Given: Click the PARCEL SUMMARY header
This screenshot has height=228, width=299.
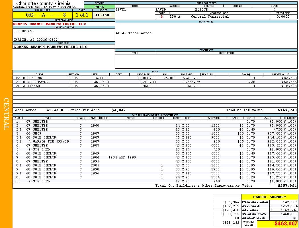Looking at the screenshot, I should [x=269, y=197].
